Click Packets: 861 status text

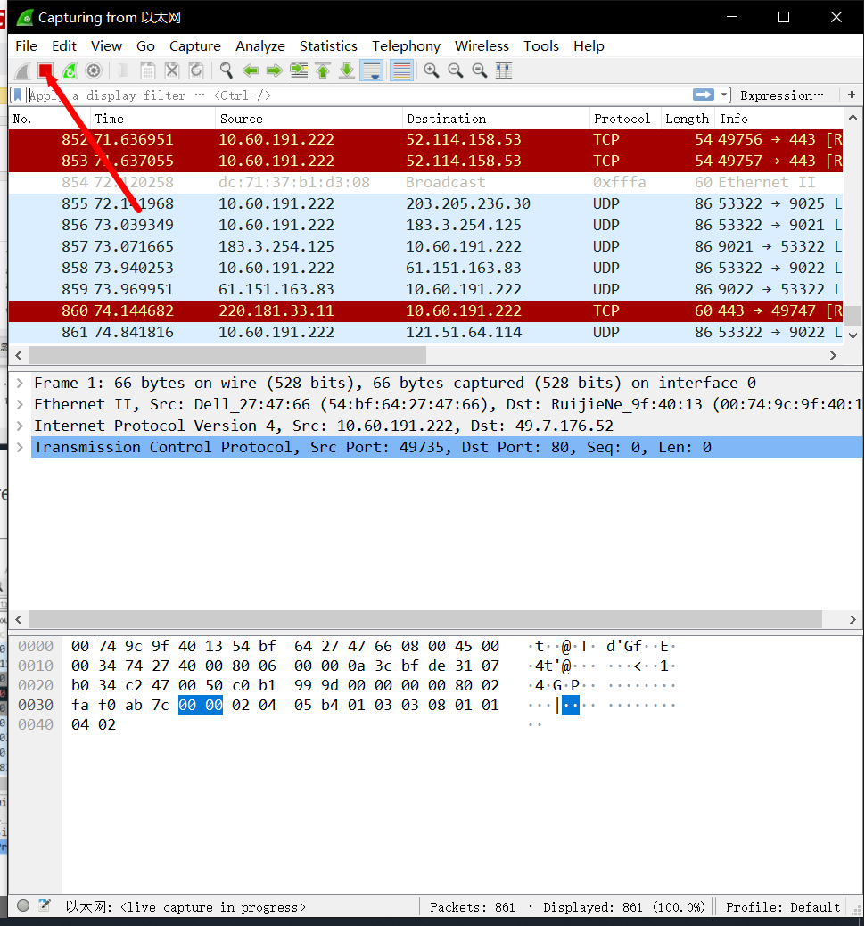473,907
